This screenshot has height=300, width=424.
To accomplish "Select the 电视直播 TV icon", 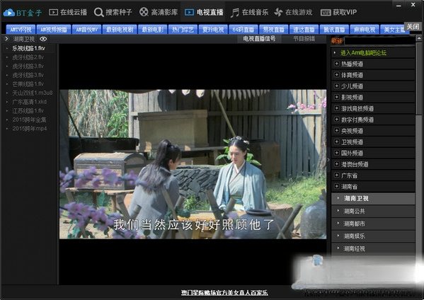I will click(189, 12).
